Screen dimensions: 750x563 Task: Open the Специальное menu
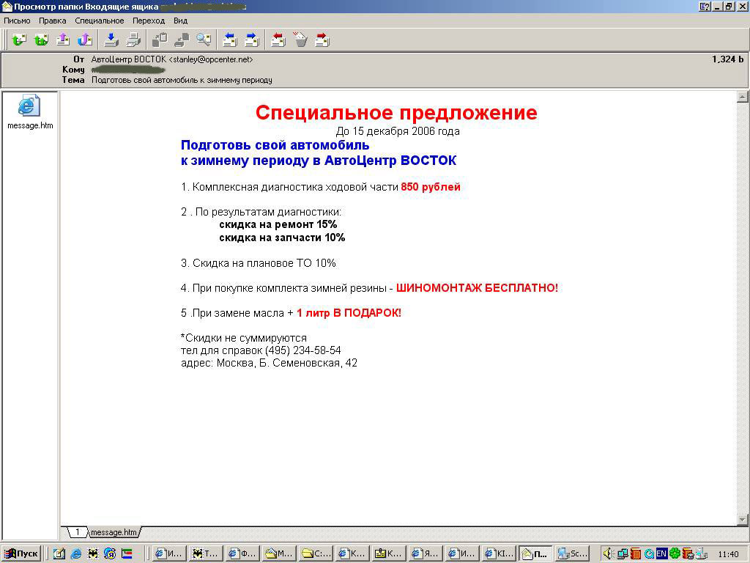click(x=99, y=21)
